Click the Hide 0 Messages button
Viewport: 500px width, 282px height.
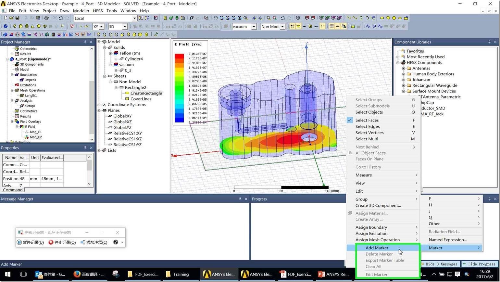440,264
